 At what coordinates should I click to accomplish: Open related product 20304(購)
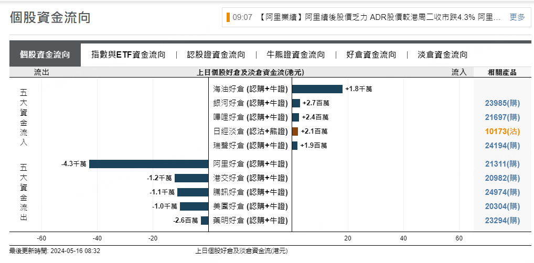[x=503, y=206]
